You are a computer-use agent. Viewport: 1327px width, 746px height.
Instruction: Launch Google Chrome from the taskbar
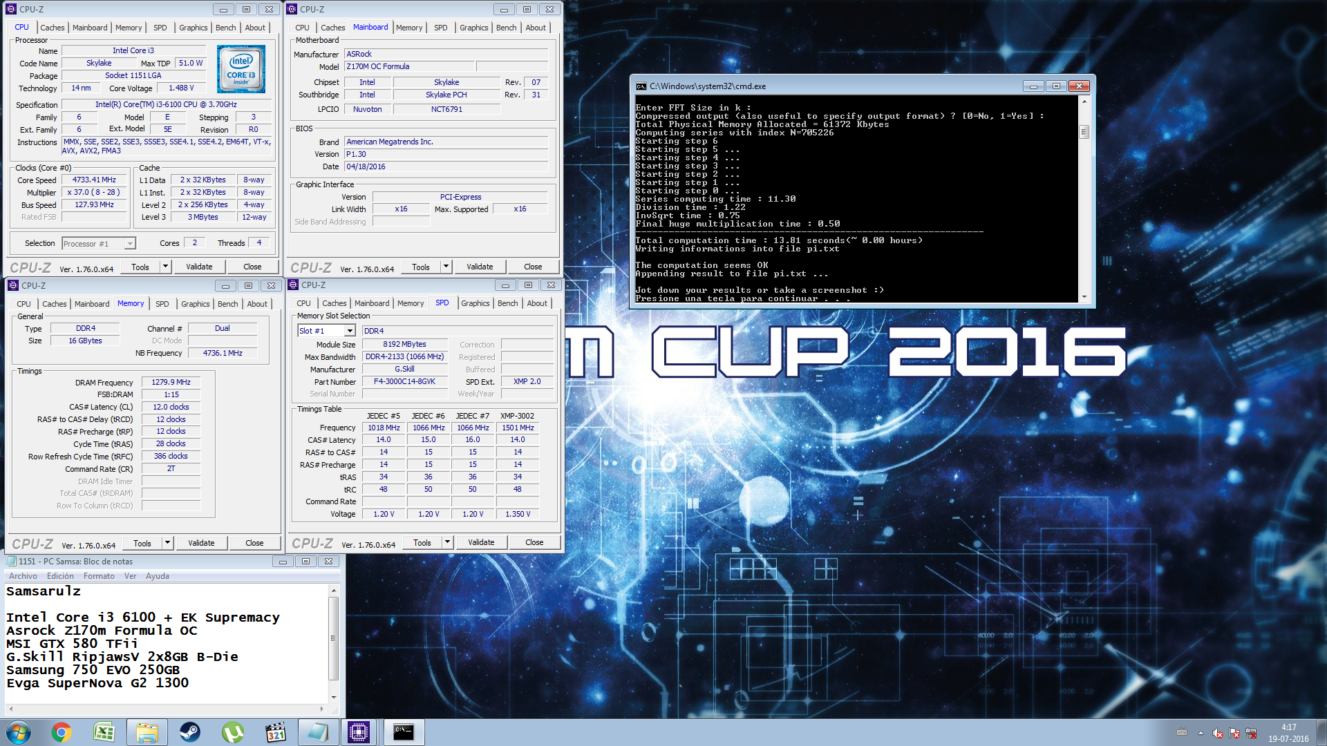62,732
